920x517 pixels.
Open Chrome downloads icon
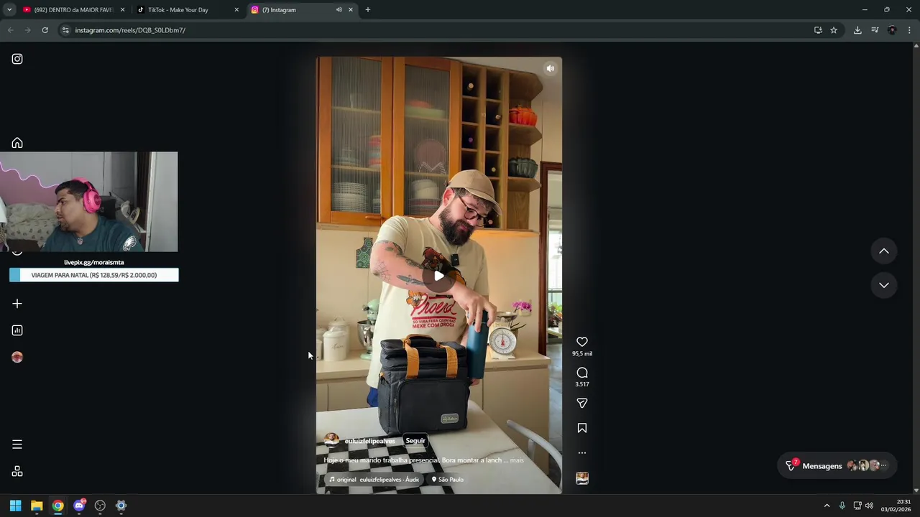857,30
